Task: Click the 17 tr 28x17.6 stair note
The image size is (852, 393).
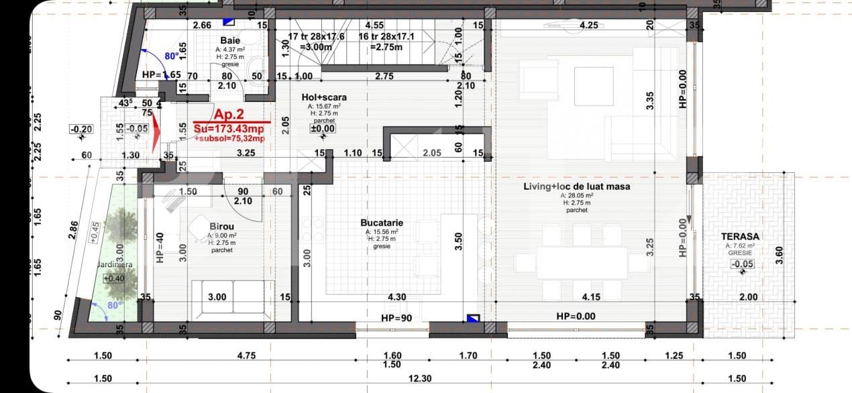Action: point(315,36)
